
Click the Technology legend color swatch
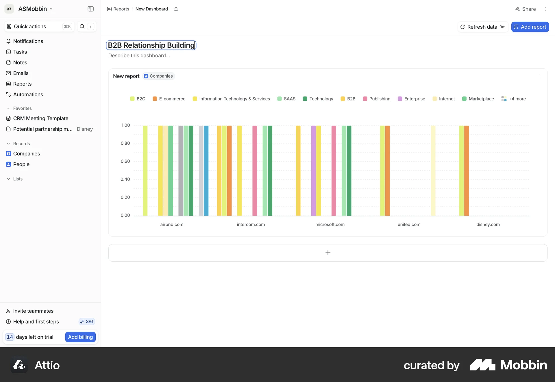coord(305,99)
